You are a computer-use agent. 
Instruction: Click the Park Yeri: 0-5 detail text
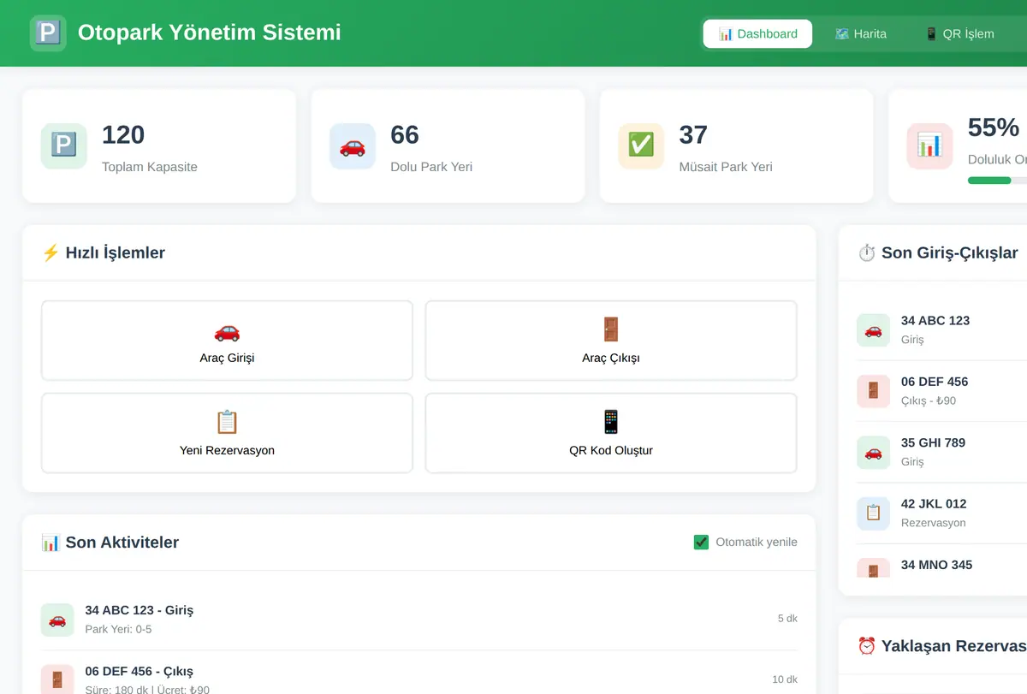[118, 629]
